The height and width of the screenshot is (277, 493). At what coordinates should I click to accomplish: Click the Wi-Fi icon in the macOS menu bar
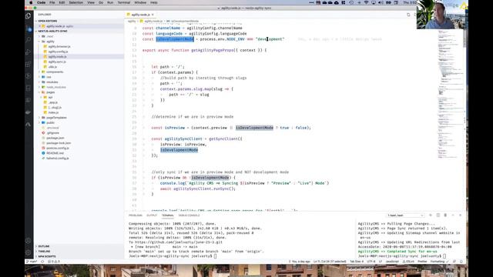tap(367, 2)
